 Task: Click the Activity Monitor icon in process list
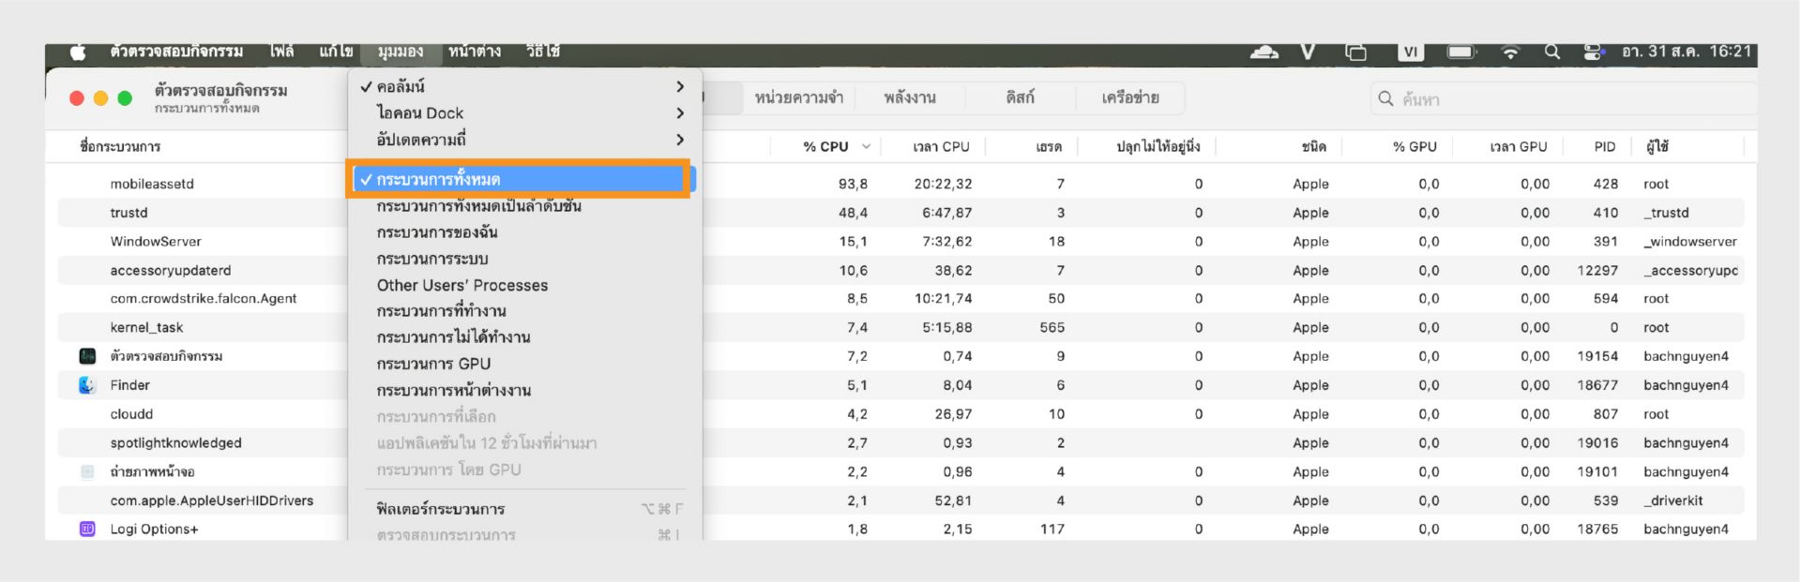(x=87, y=356)
